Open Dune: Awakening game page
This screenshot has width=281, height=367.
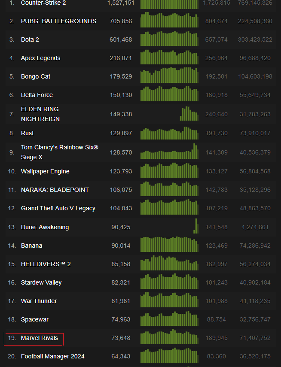pyautogui.click(x=45, y=227)
